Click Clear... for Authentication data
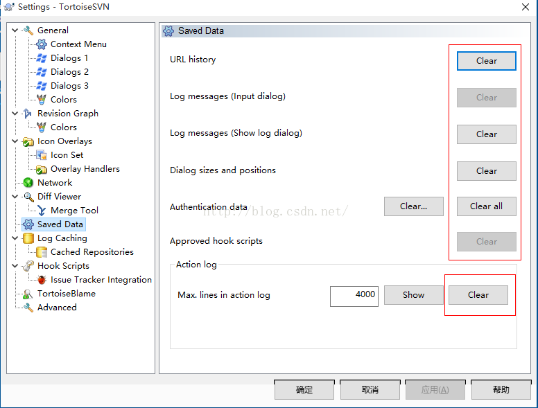 413,206
